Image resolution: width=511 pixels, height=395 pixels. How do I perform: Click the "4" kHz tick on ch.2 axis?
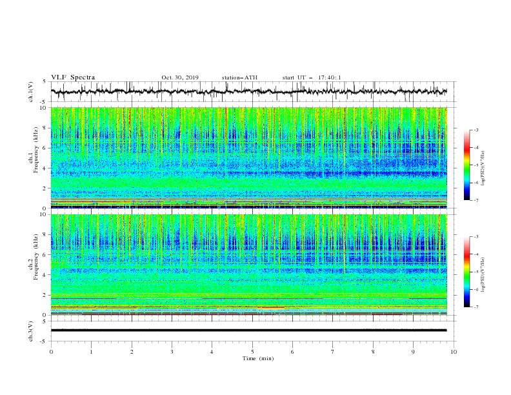coord(46,275)
